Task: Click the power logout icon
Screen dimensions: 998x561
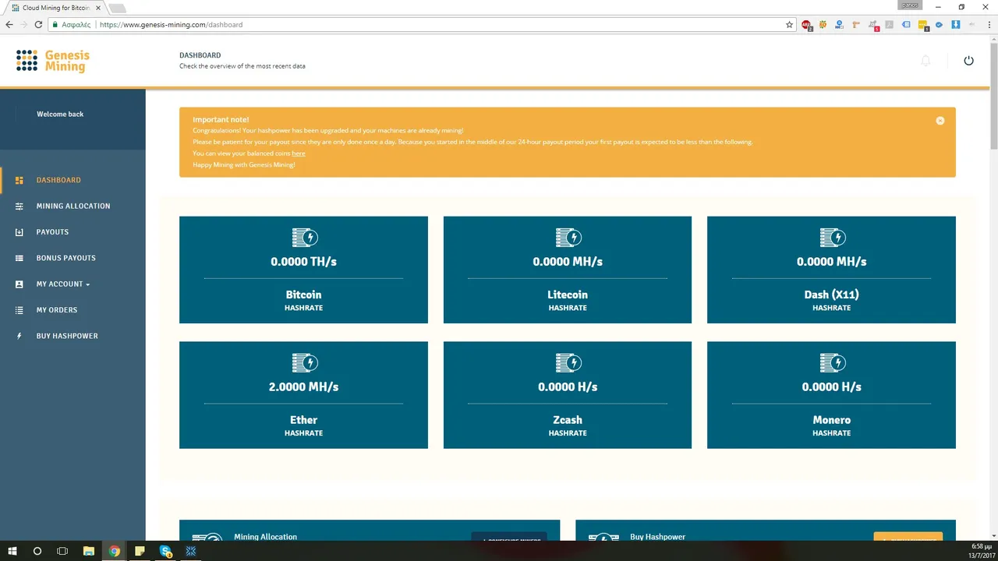Action: 968,60
